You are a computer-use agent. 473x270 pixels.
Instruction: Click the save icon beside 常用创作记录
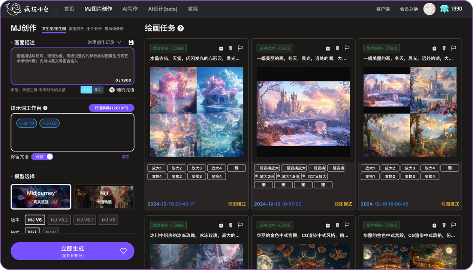tap(131, 42)
